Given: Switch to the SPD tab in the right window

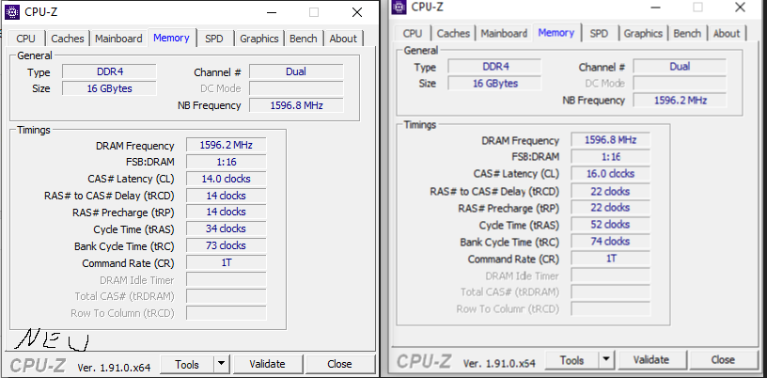Looking at the screenshot, I should click(599, 33).
